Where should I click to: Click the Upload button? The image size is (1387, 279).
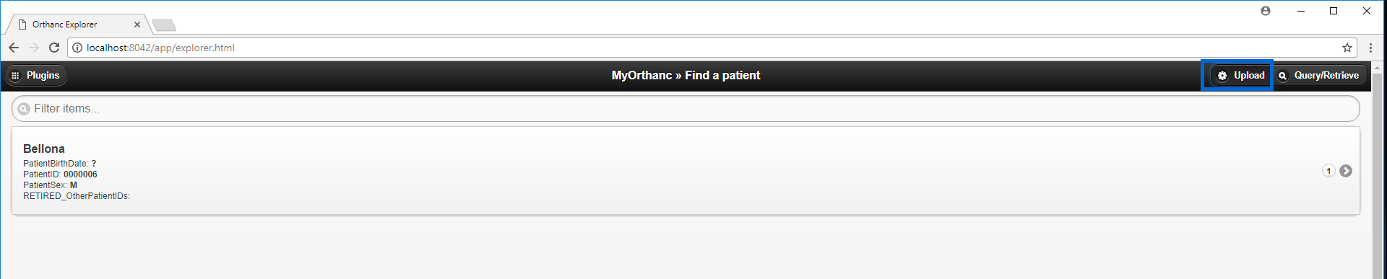pyautogui.click(x=1241, y=76)
